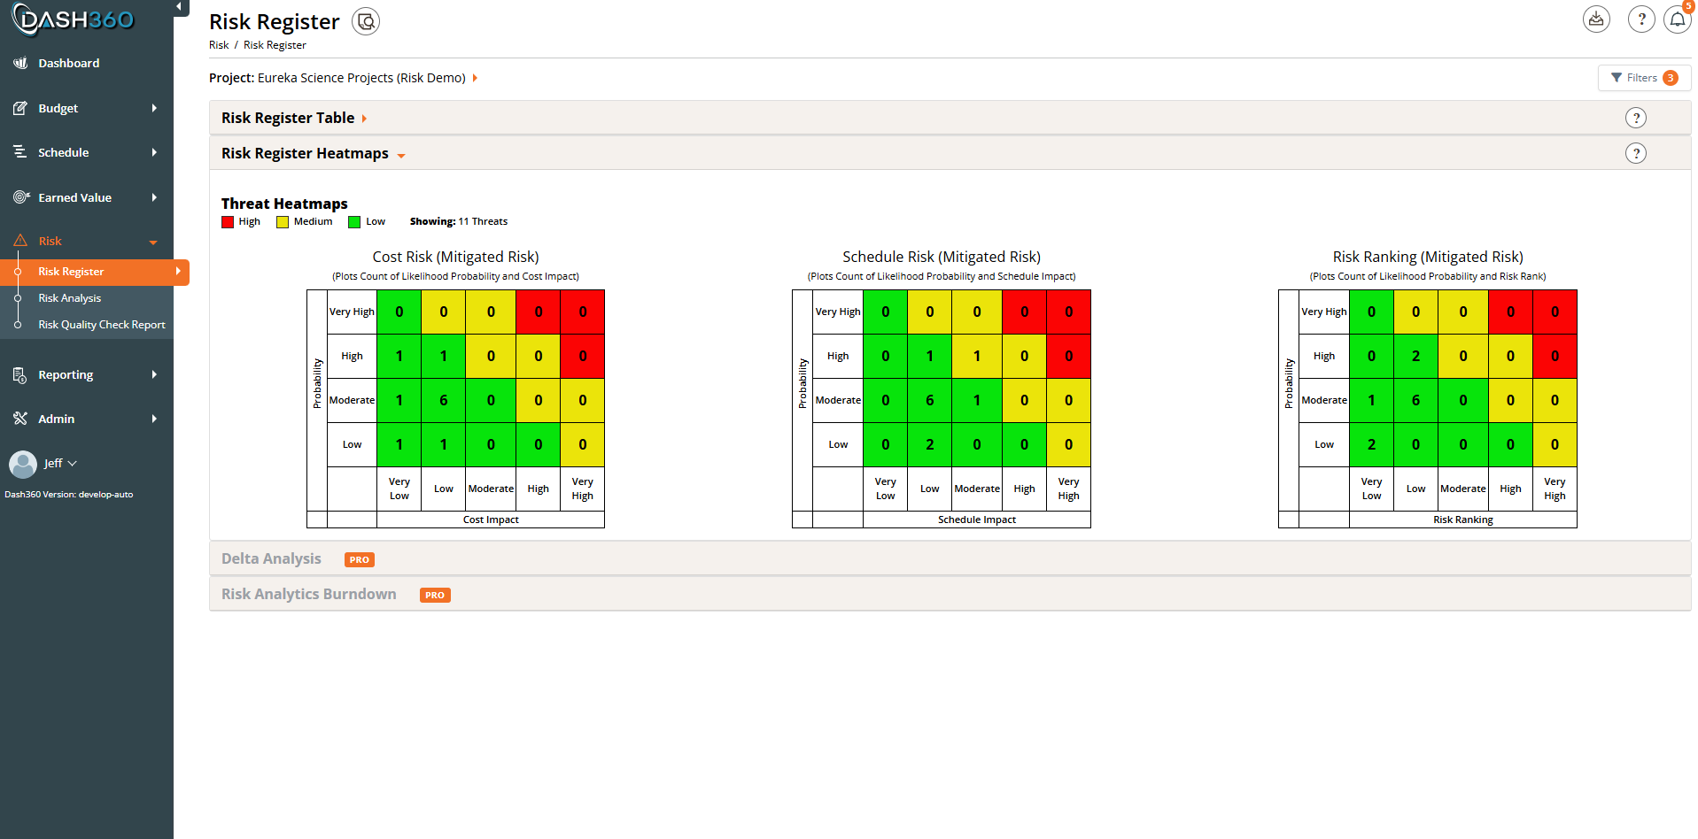The image size is (1698, 839).
Task: Click the Schedule Risk Moderate row cell showing 6
Action: point(930,400)
